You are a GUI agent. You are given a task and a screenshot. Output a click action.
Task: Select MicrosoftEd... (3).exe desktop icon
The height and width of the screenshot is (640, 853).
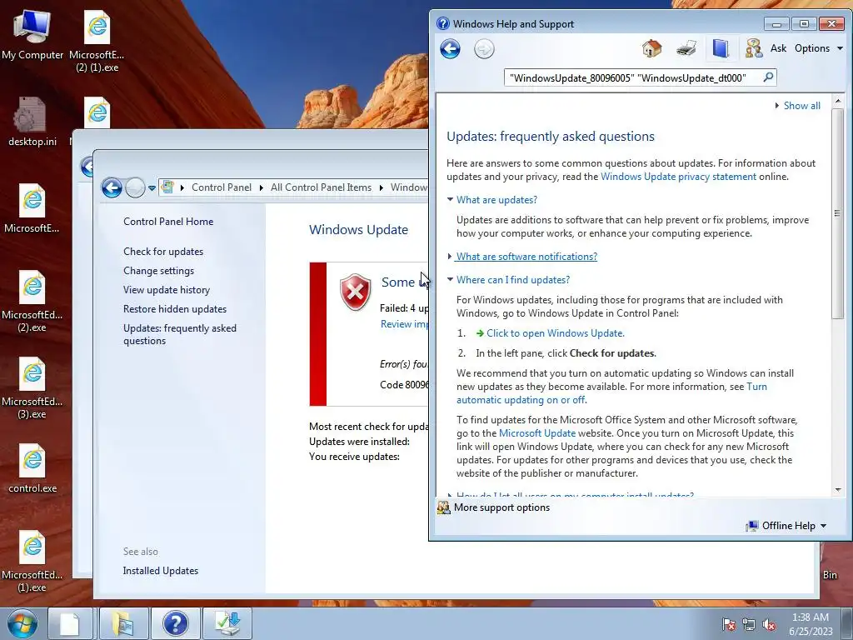click(x=32, y=388)
